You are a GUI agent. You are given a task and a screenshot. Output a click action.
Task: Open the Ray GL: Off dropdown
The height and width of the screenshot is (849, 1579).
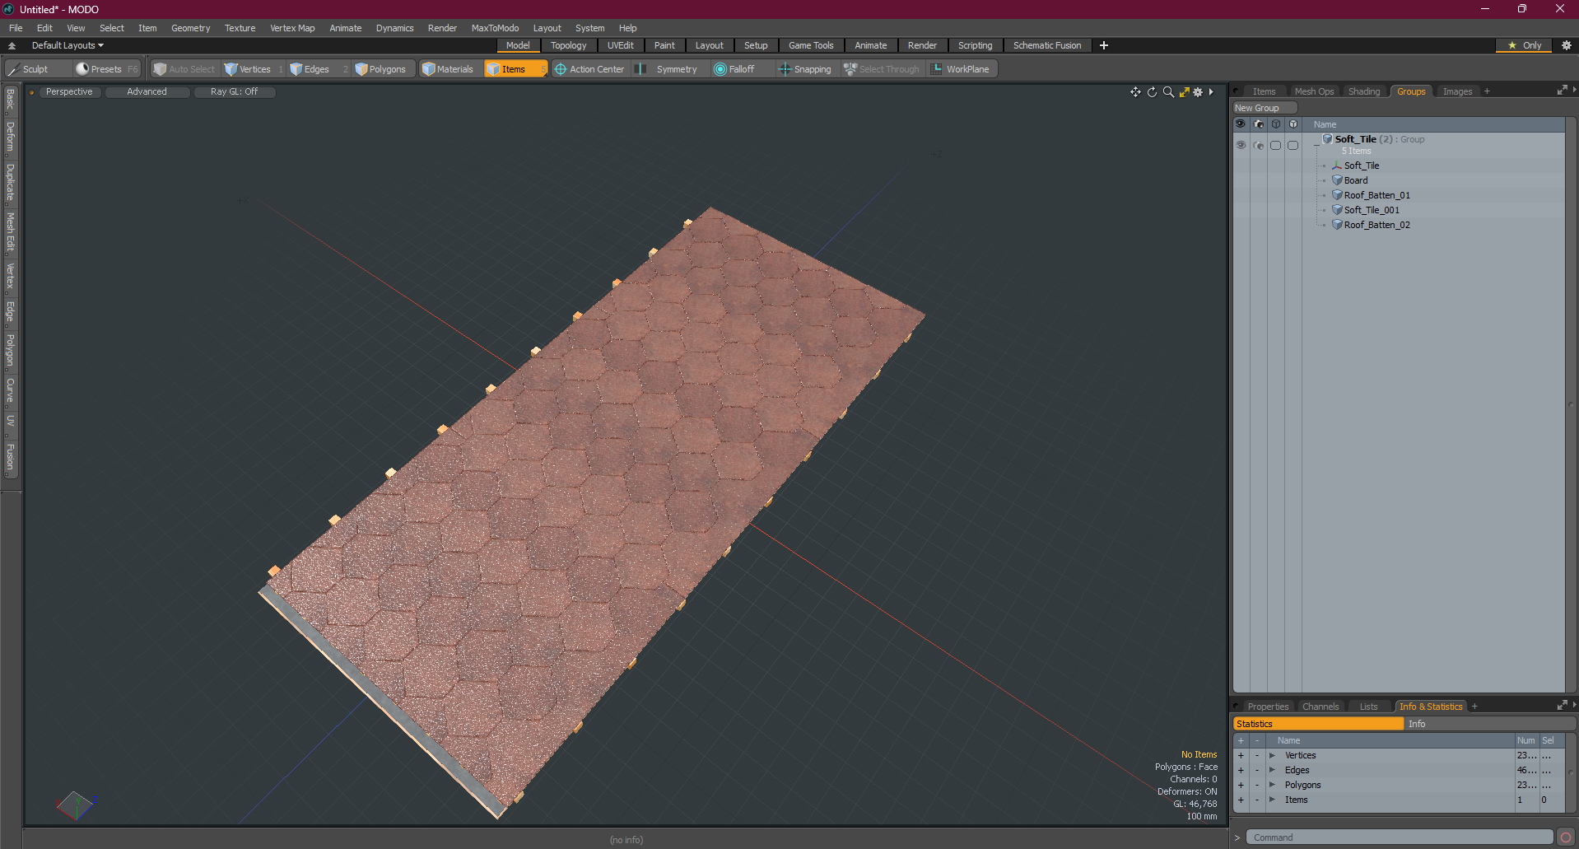[x=234, y=91]
